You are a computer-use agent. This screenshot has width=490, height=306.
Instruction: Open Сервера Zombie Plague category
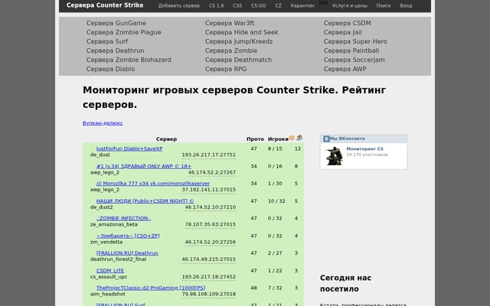pos(124,32)
